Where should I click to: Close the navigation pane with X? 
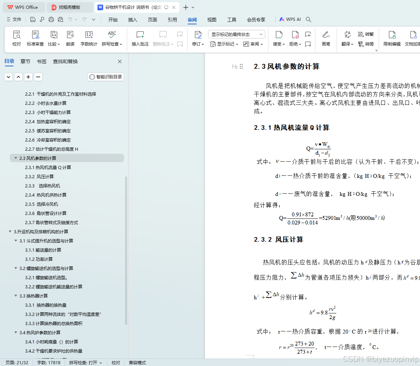point(120,61)
